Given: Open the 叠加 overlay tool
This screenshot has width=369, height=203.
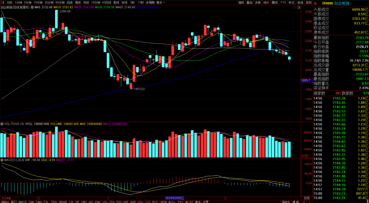Looking at the screenshot, I should (250, 2).
